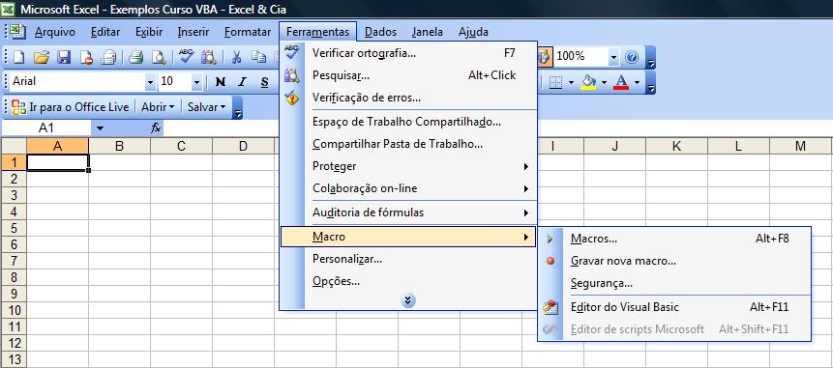
Task: Click cell B3 in the worksheet
Action: [119, 195]
